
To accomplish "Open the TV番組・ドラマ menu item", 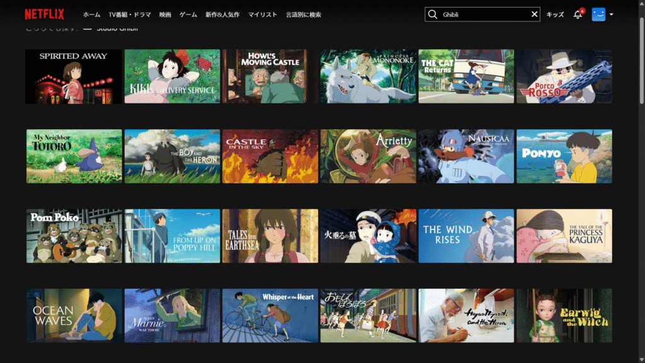I will pos(130,14).
